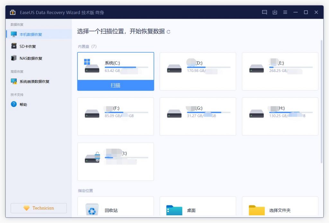Viewport: 329px width, 223px height.
Task: Click the Technician license button
Action: 39,208
